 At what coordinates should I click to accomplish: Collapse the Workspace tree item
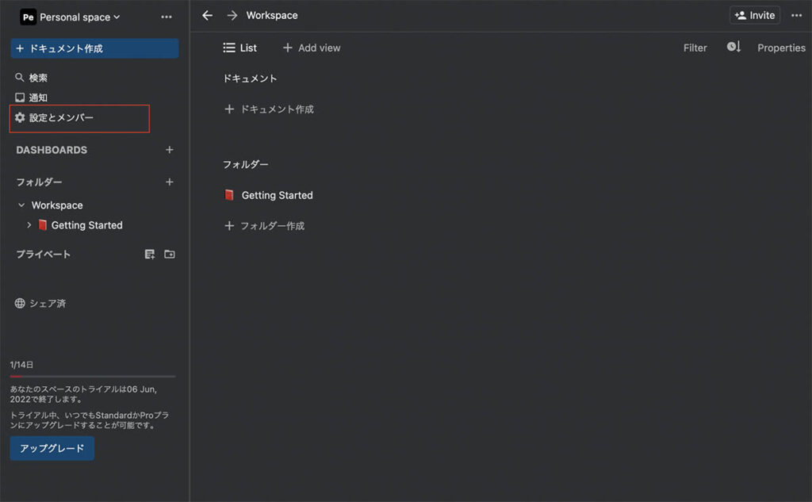click(x=21, y=205)
